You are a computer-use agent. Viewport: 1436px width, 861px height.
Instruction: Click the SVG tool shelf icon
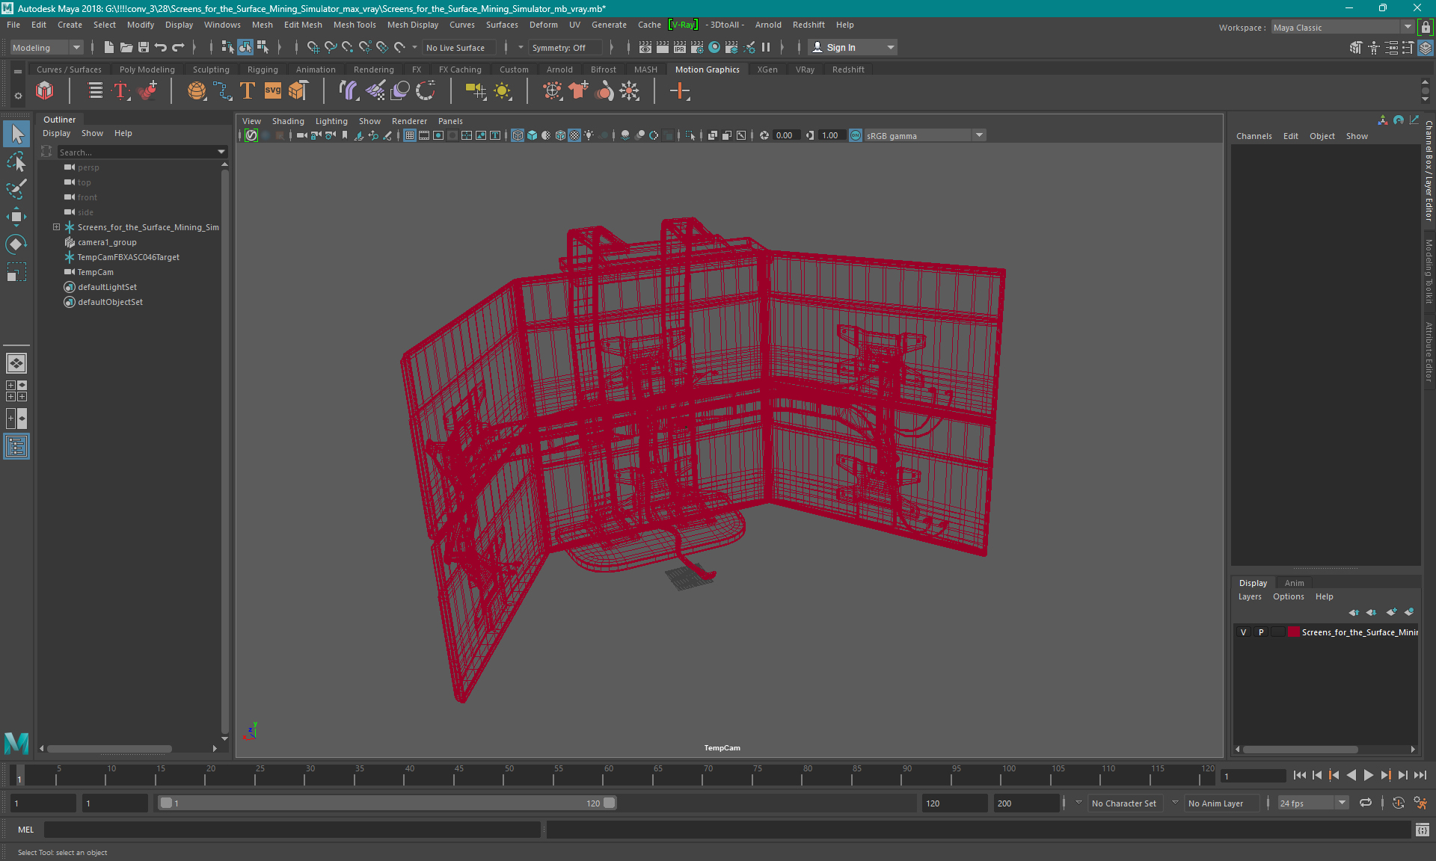point(273,91)
